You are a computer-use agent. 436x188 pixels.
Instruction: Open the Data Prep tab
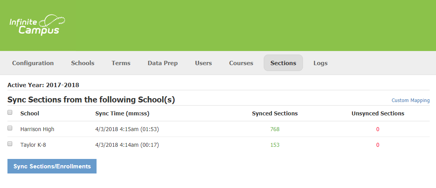pos(162,63)
